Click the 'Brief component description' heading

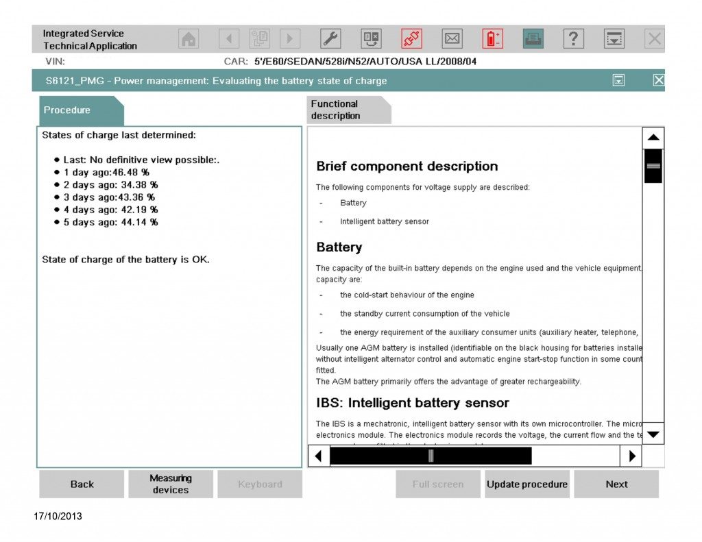407,167
